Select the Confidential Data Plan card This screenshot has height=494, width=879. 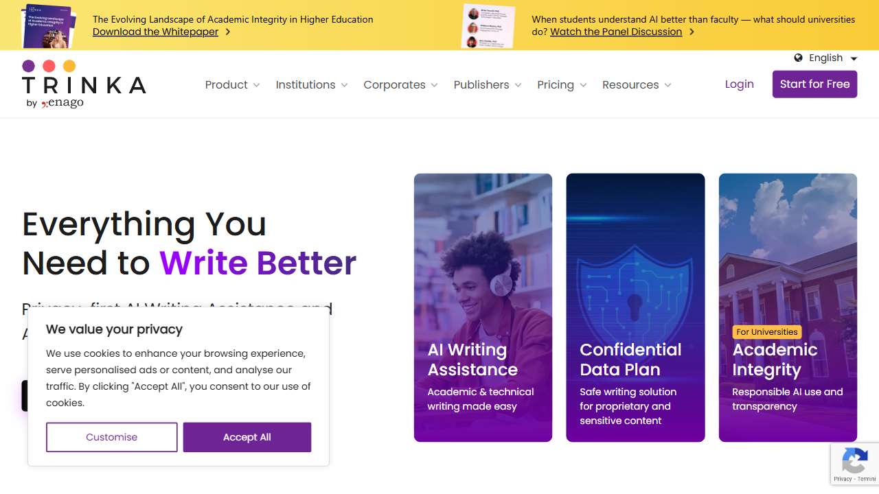(x=635, y=307)
